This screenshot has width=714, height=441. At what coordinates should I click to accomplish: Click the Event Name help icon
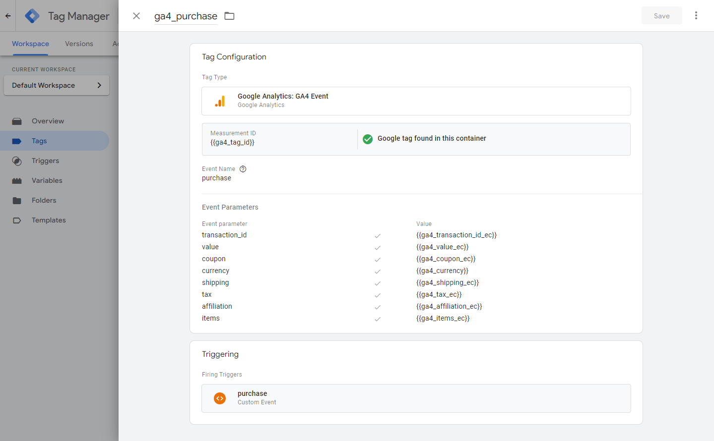243,169
